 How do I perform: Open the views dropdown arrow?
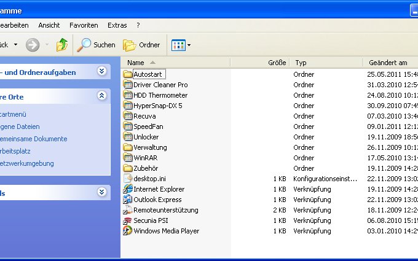[x=189, y=45]
